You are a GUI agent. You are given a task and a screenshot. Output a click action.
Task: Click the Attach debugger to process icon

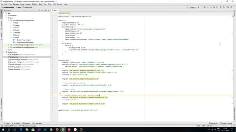pos(214,7)
